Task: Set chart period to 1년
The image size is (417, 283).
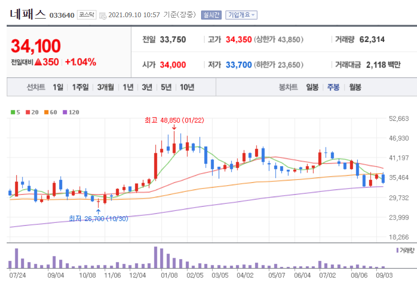Action: pos(127,88)
